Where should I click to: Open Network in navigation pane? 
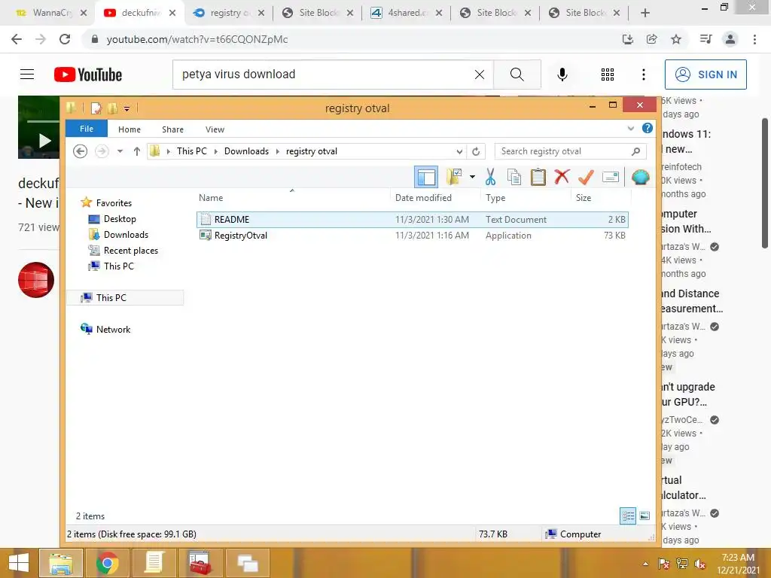pos(113,330)
